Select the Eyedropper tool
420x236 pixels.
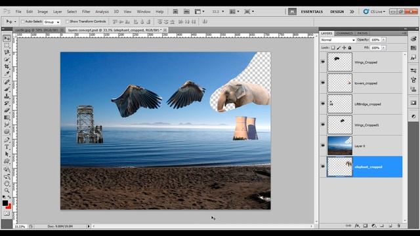[7, 73]
